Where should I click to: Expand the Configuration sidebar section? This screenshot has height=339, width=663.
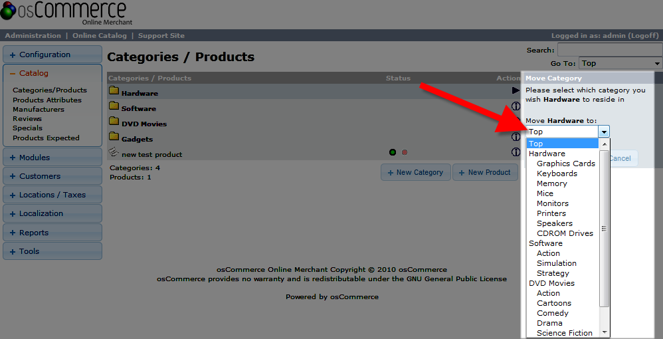click(x=52, y=55)
